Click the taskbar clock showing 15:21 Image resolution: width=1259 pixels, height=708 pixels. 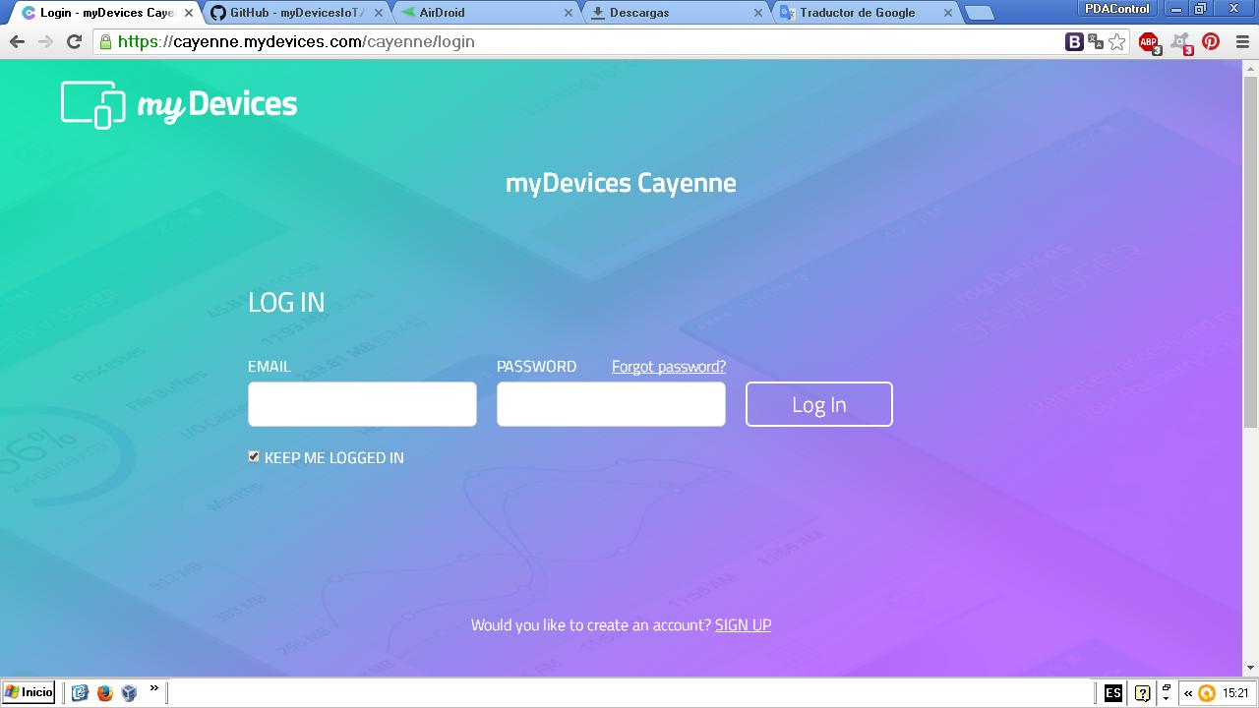1236,693
